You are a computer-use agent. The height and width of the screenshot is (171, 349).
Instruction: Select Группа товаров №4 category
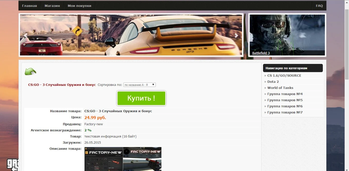point(285,94)
